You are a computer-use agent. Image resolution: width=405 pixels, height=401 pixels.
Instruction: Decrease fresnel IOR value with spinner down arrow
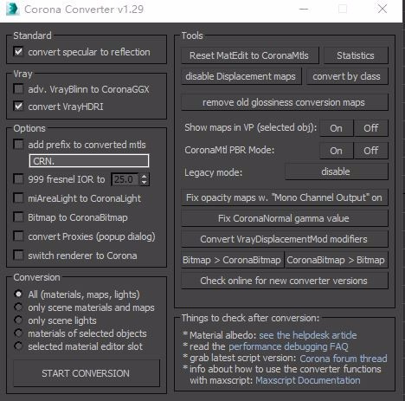point(145,183)
